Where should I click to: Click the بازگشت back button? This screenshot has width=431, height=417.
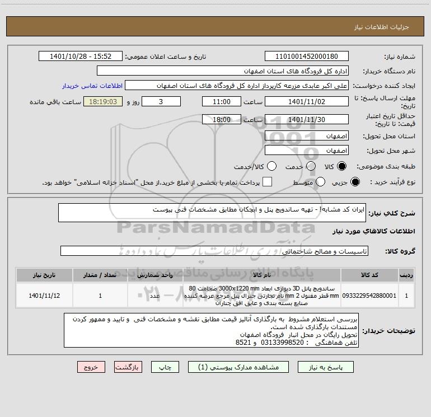[x=128, y=367]
